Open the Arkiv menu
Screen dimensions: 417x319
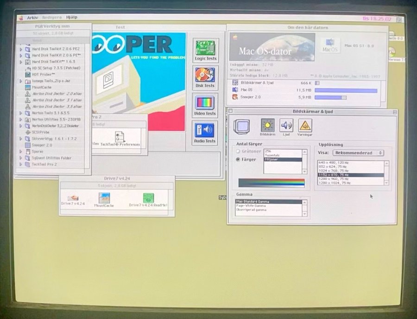pos(32,18)
